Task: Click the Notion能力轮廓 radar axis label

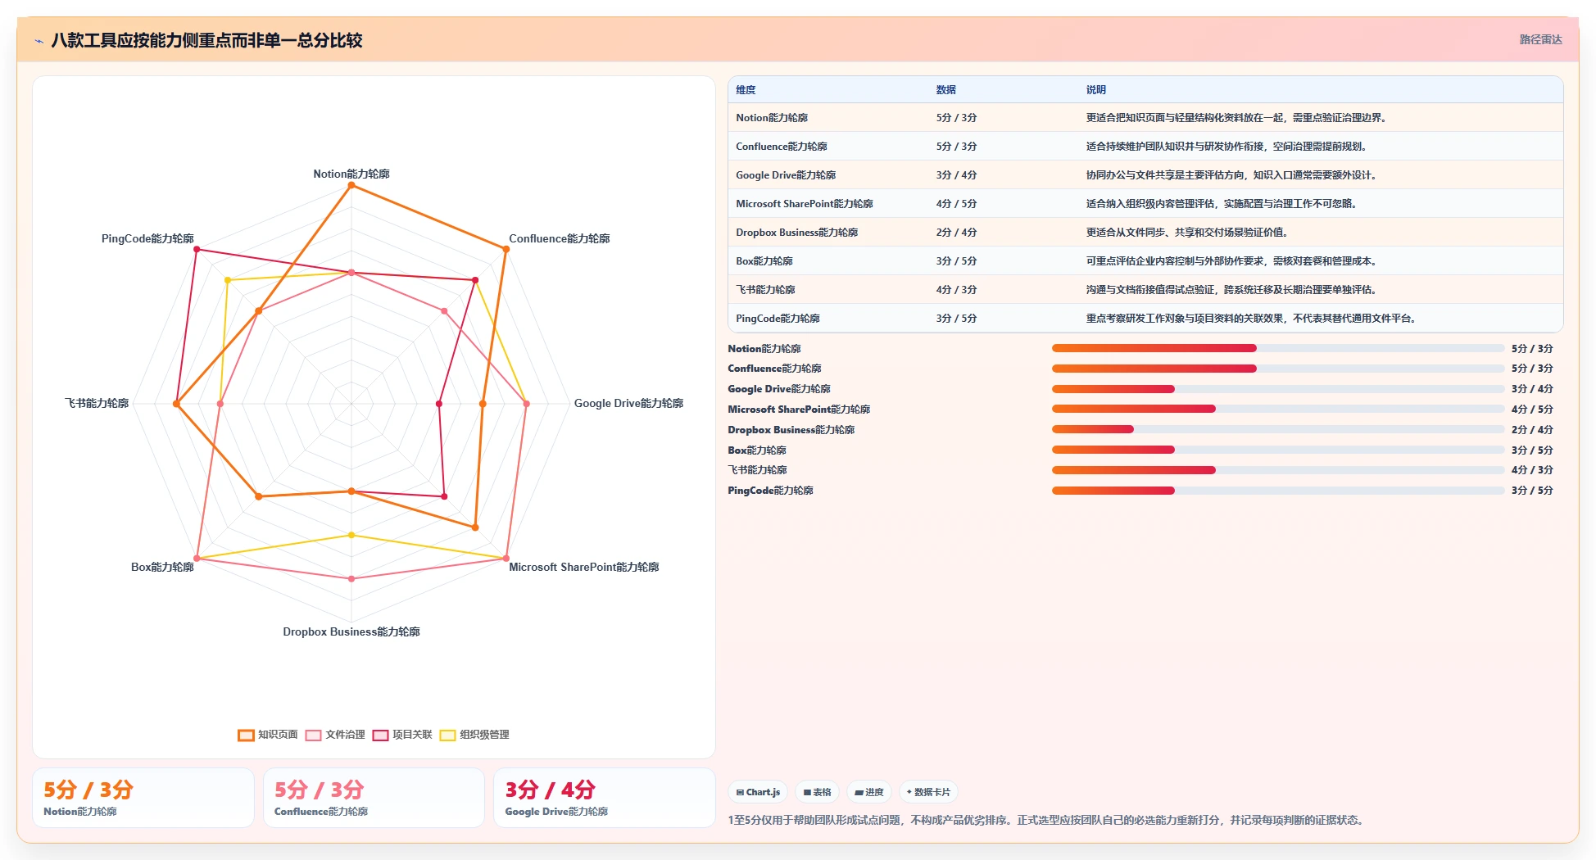Action: click(x=351, y=174)
